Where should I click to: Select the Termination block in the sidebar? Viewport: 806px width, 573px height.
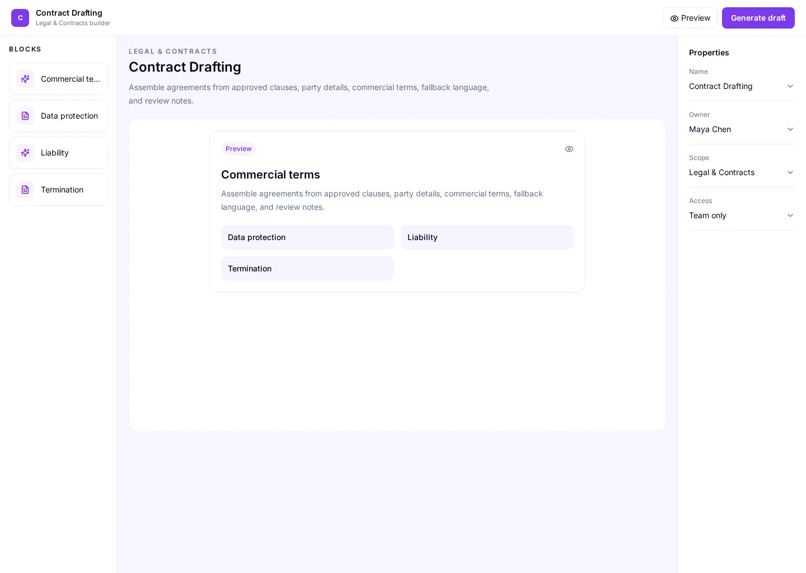click(58, 190)
